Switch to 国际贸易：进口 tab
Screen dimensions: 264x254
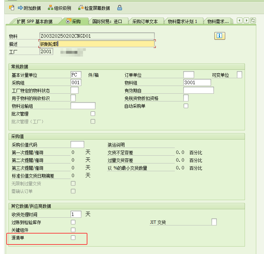click(107, 21)
